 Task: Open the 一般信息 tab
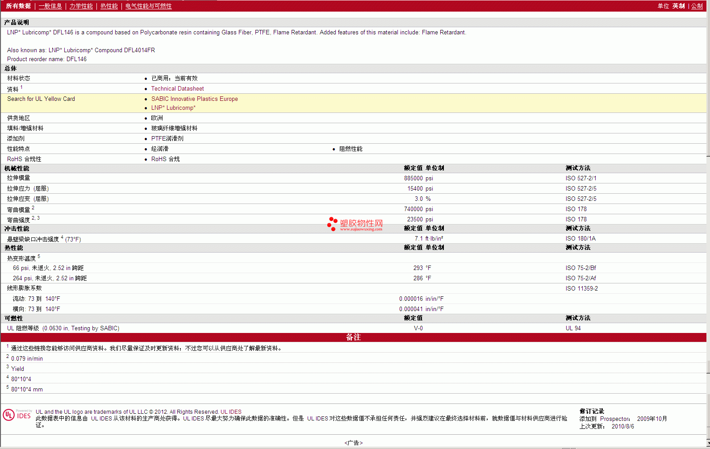point(50,6)
